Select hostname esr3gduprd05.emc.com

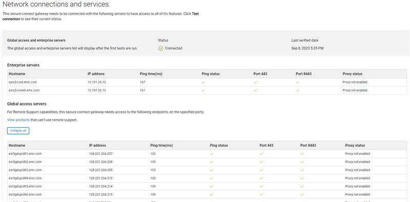click(25, 186)
